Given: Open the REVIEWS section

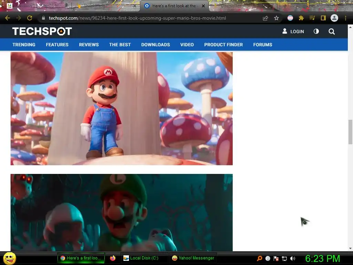Looking at the screenshot, I should [89, 45].
